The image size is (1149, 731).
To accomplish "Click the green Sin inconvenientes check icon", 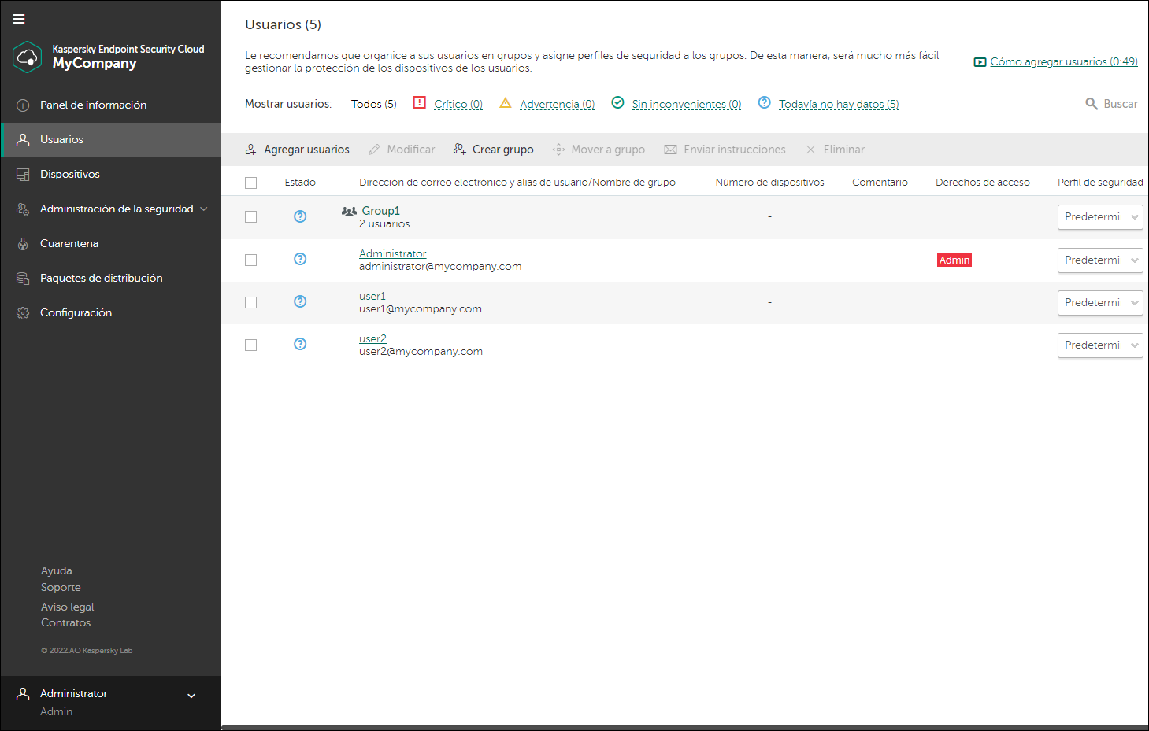I will click(x=618, y=103).
